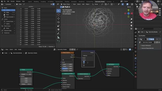Switch to the Shading workspace tab

67,2
